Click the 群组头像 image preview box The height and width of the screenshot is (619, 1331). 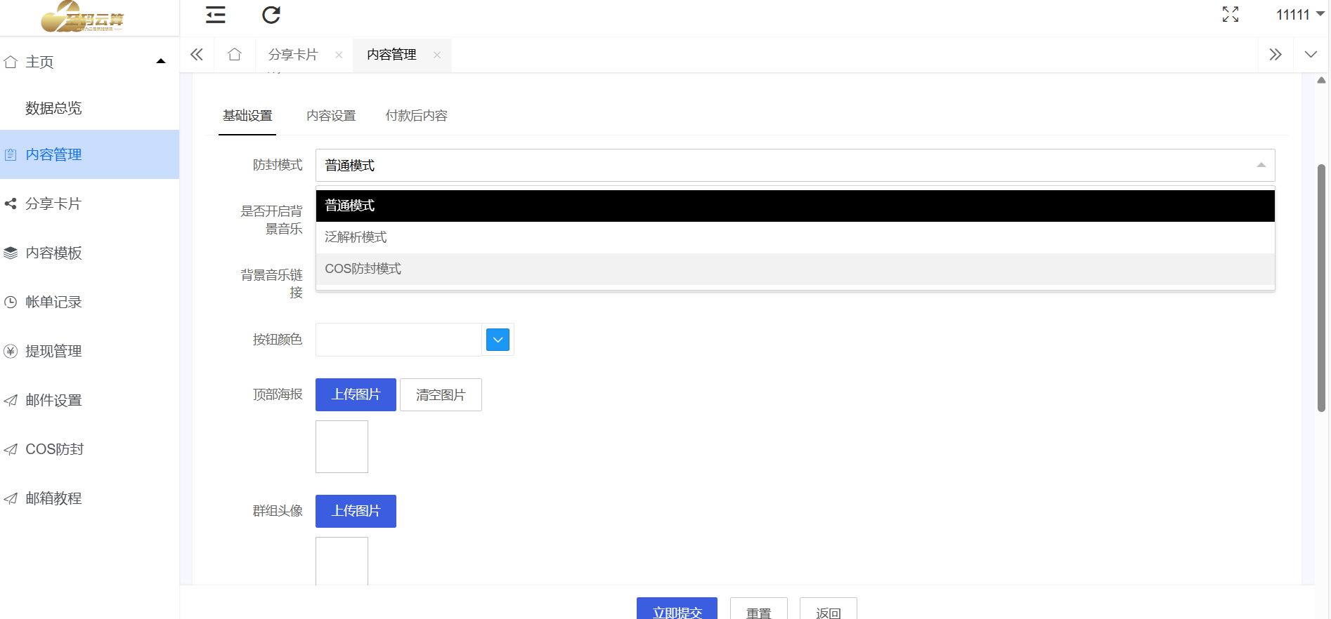(342, 561)
